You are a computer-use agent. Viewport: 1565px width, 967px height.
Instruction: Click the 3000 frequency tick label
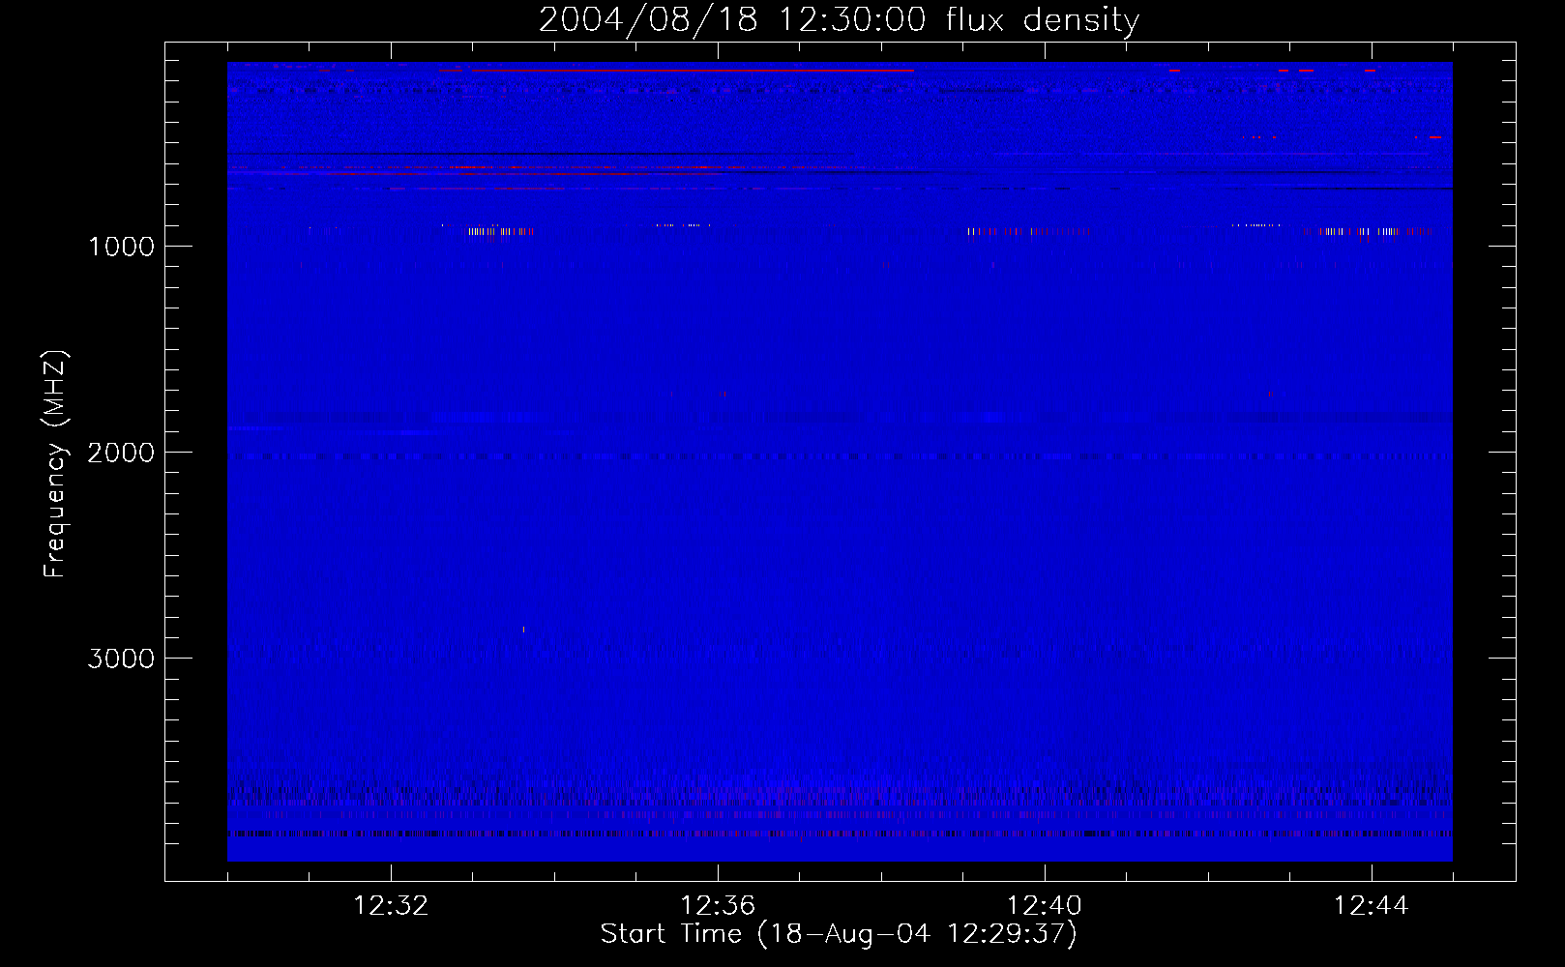coord(121,659)
